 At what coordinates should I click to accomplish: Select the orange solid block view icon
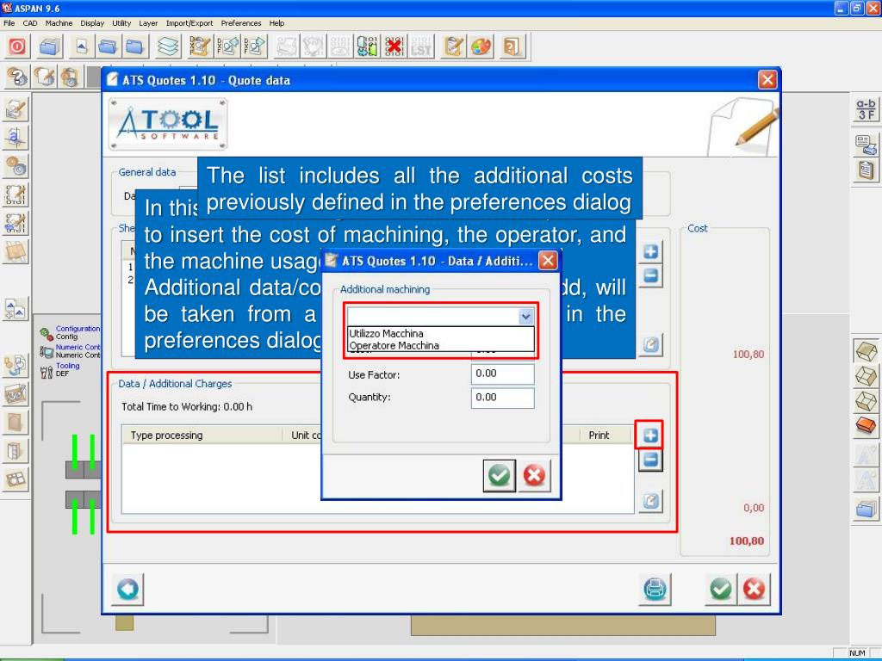[866, 425]
